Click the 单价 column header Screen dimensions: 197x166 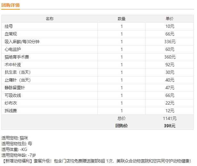click(169, 19)
